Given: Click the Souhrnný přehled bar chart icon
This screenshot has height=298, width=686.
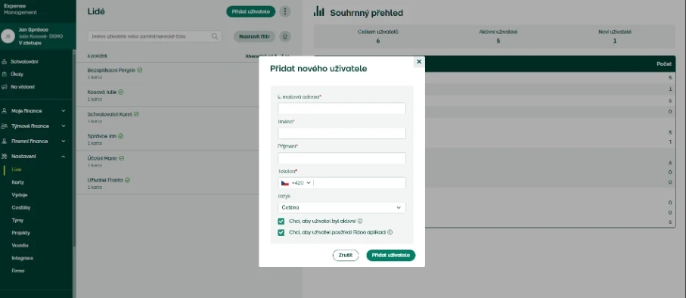Looking at the screenshot, I should tap(319, 11).
